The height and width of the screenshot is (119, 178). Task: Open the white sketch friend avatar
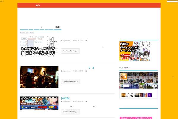click(128, 95)
